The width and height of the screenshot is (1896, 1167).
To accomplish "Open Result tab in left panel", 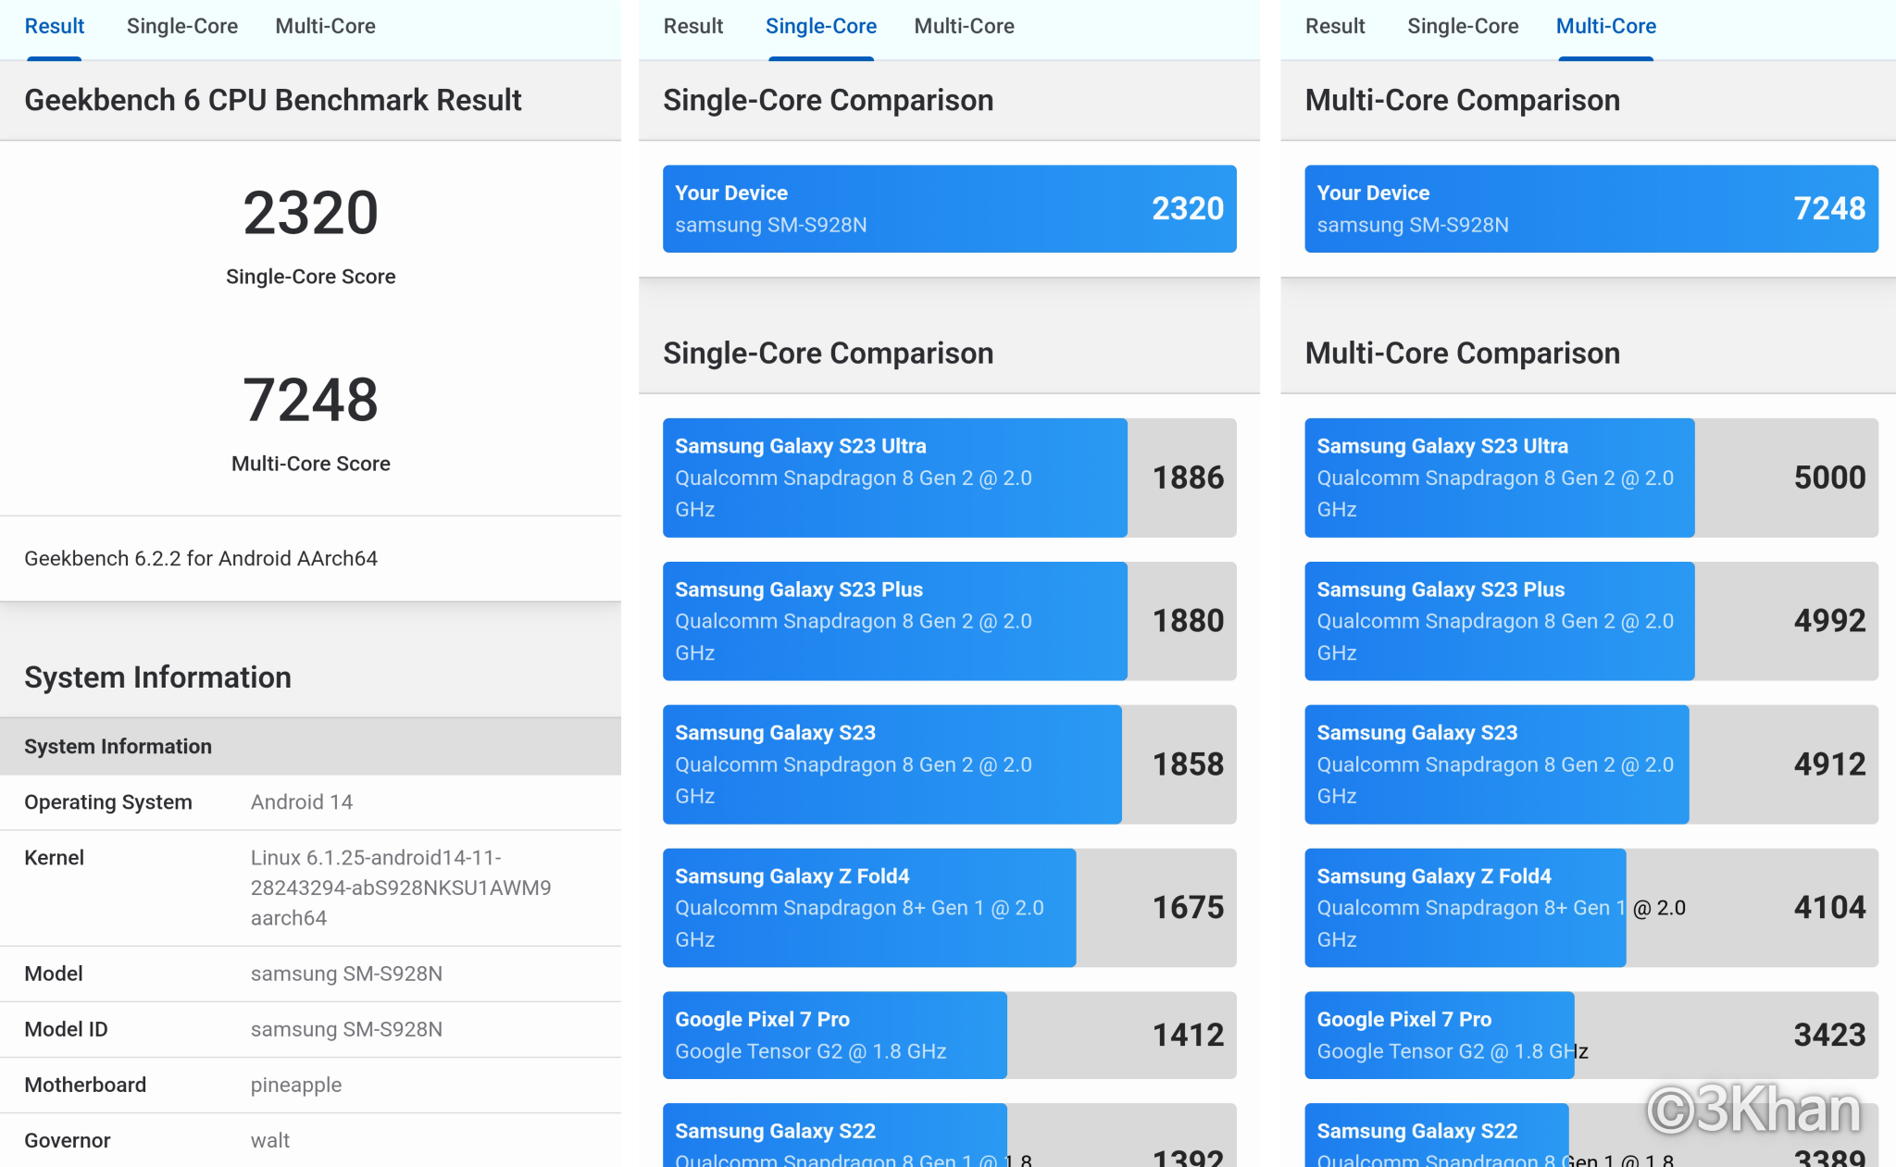I will point(54,27).
